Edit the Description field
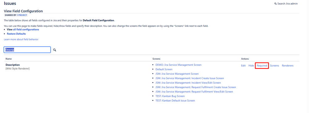 243,65
